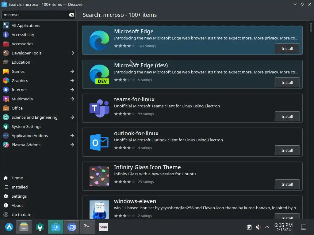Click the Office briefcase icon
The image size is (314, 235).
6,108
